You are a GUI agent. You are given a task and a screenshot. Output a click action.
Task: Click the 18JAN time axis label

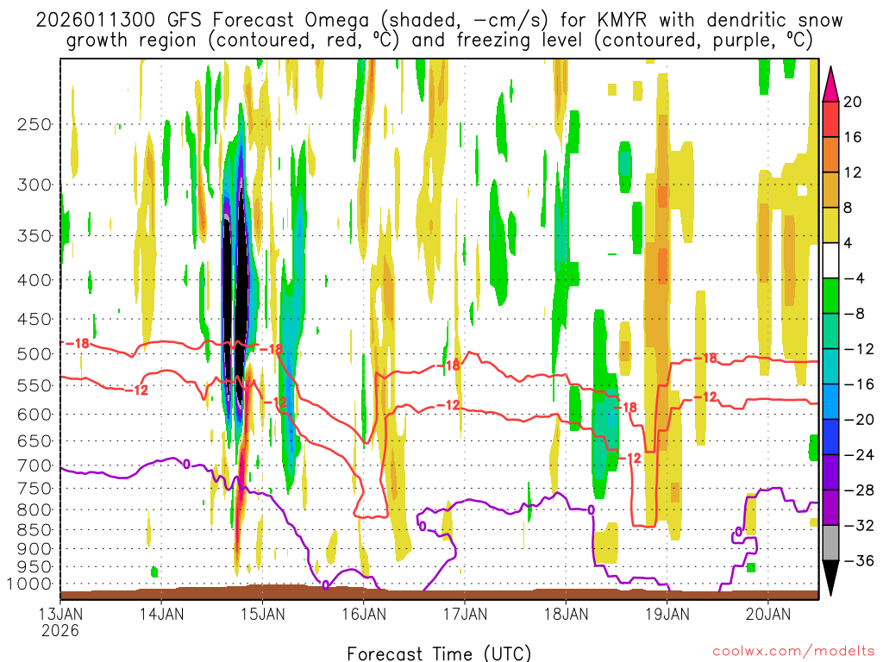pos(566,614)
